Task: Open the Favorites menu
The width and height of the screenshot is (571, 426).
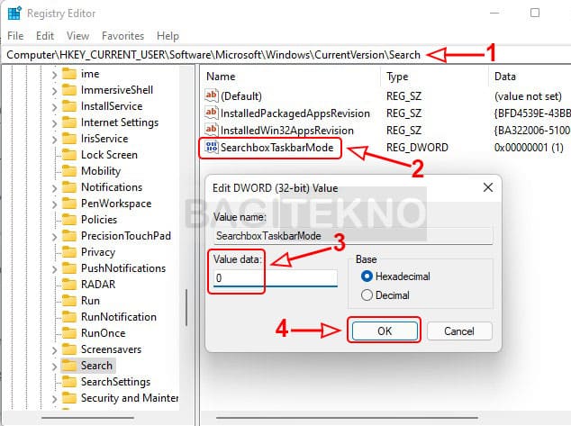Action: click(123, 36)
